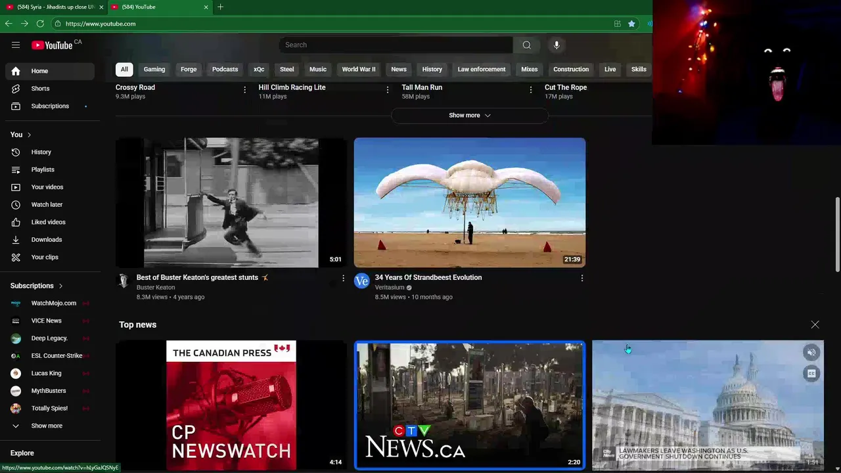Image resolution: width=841 pixels, height=473 pixels.
Task: Unmute the Capitol news preview video
Action: [x=811, y=353]
